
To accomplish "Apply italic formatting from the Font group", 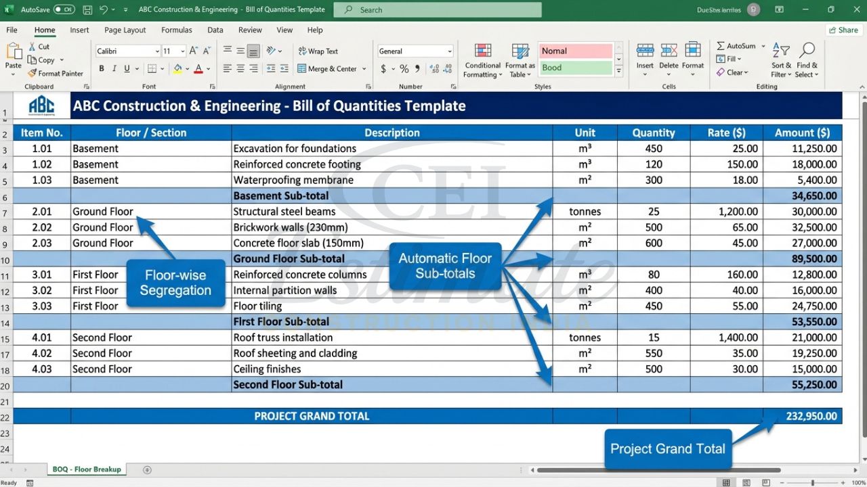I will tap(113, 68).
